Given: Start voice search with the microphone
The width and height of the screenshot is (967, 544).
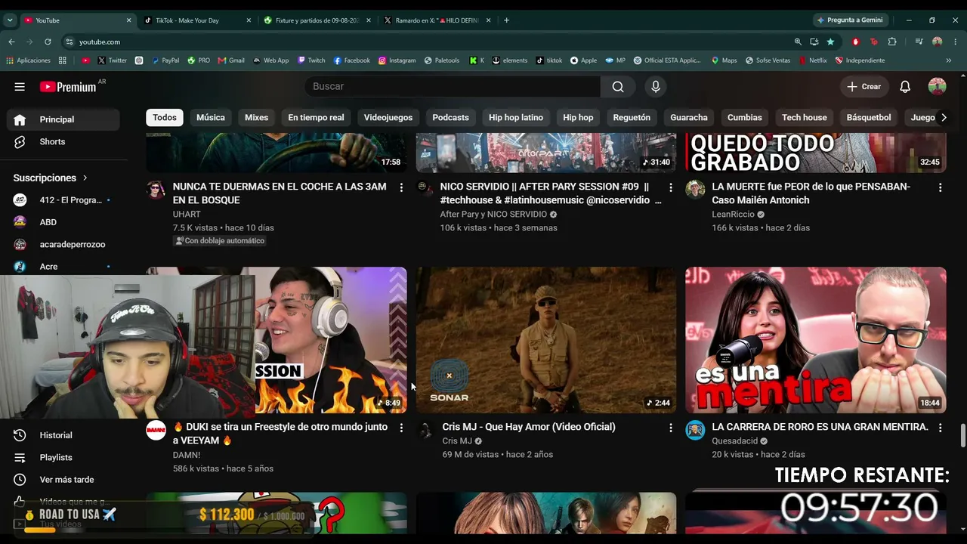Looking at the screenshot, I should coord(656,87).
